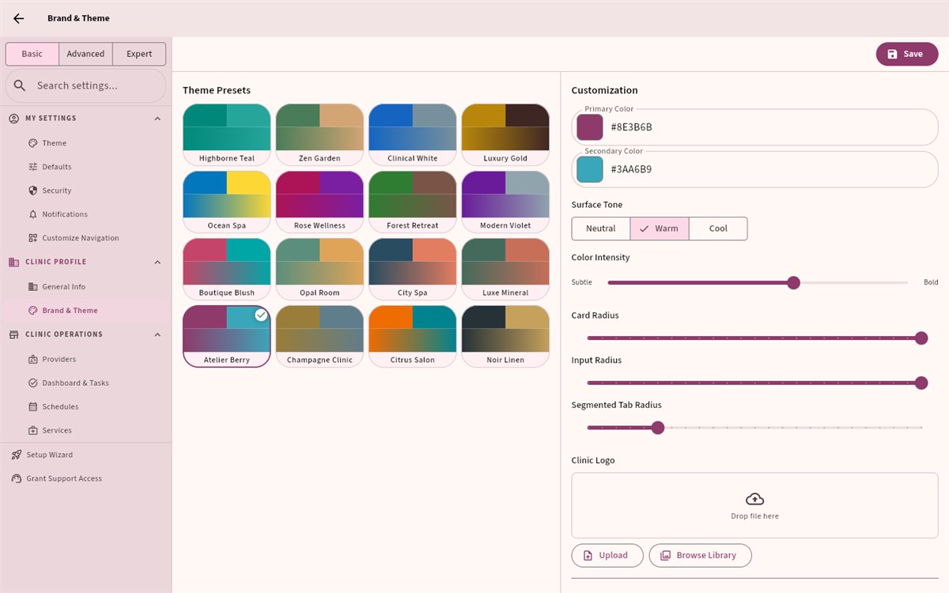This screenshot has height=593, width=949.
Task: Click the Notifications bell icon
Action: pyautogui.click(x=33, y=214)
